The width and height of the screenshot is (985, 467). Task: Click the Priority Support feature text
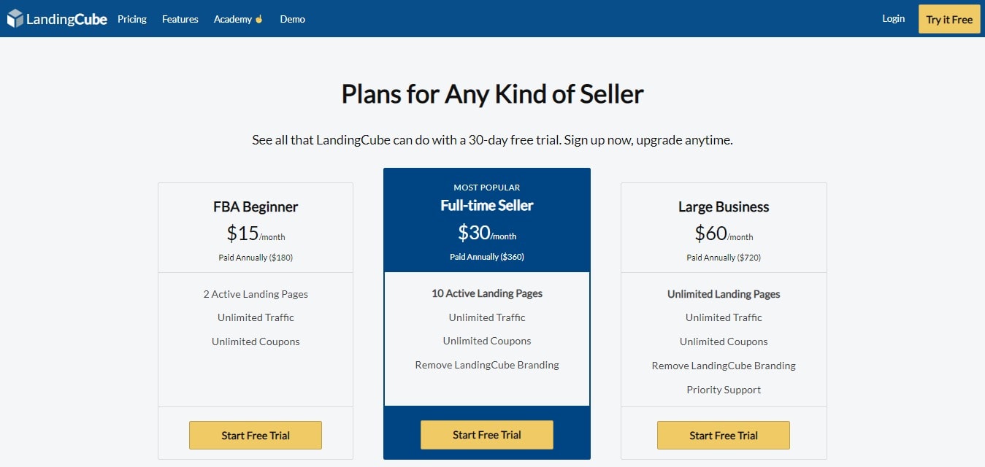(x=724, y=390)
